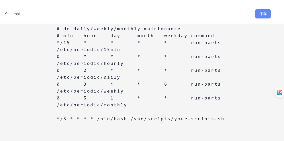The height and width of the screenshot is (141, 284).
Task: Click the empty line above the '*/5' entry
Action: pos(140,112)
